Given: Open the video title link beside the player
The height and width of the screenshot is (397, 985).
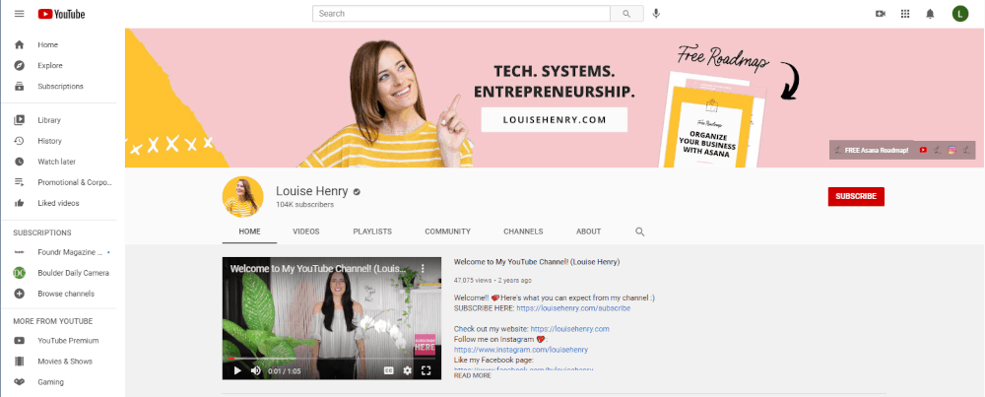Looking at the screenshot, I should [537, 261].
